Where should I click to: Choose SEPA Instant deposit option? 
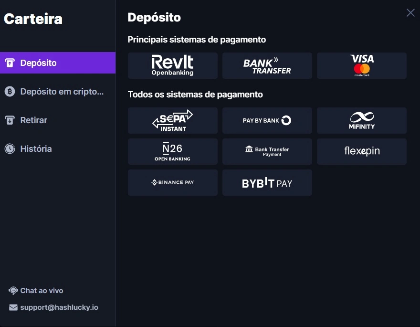click(x=172, y=120)
